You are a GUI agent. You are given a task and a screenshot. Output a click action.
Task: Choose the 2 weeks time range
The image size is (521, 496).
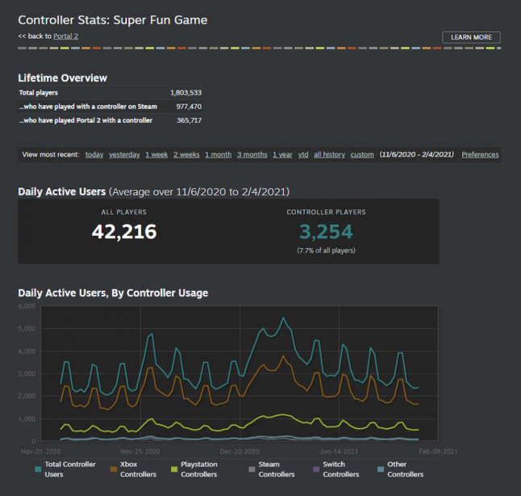(186, 154)
